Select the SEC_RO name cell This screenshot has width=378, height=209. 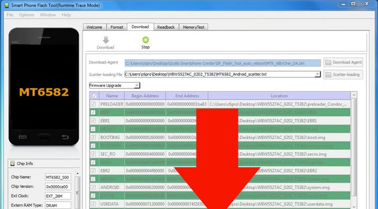112,154
